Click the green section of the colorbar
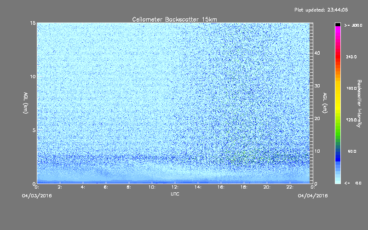Image resolution: width=368 pixels, height=230 pixels. tap(338, 130)
